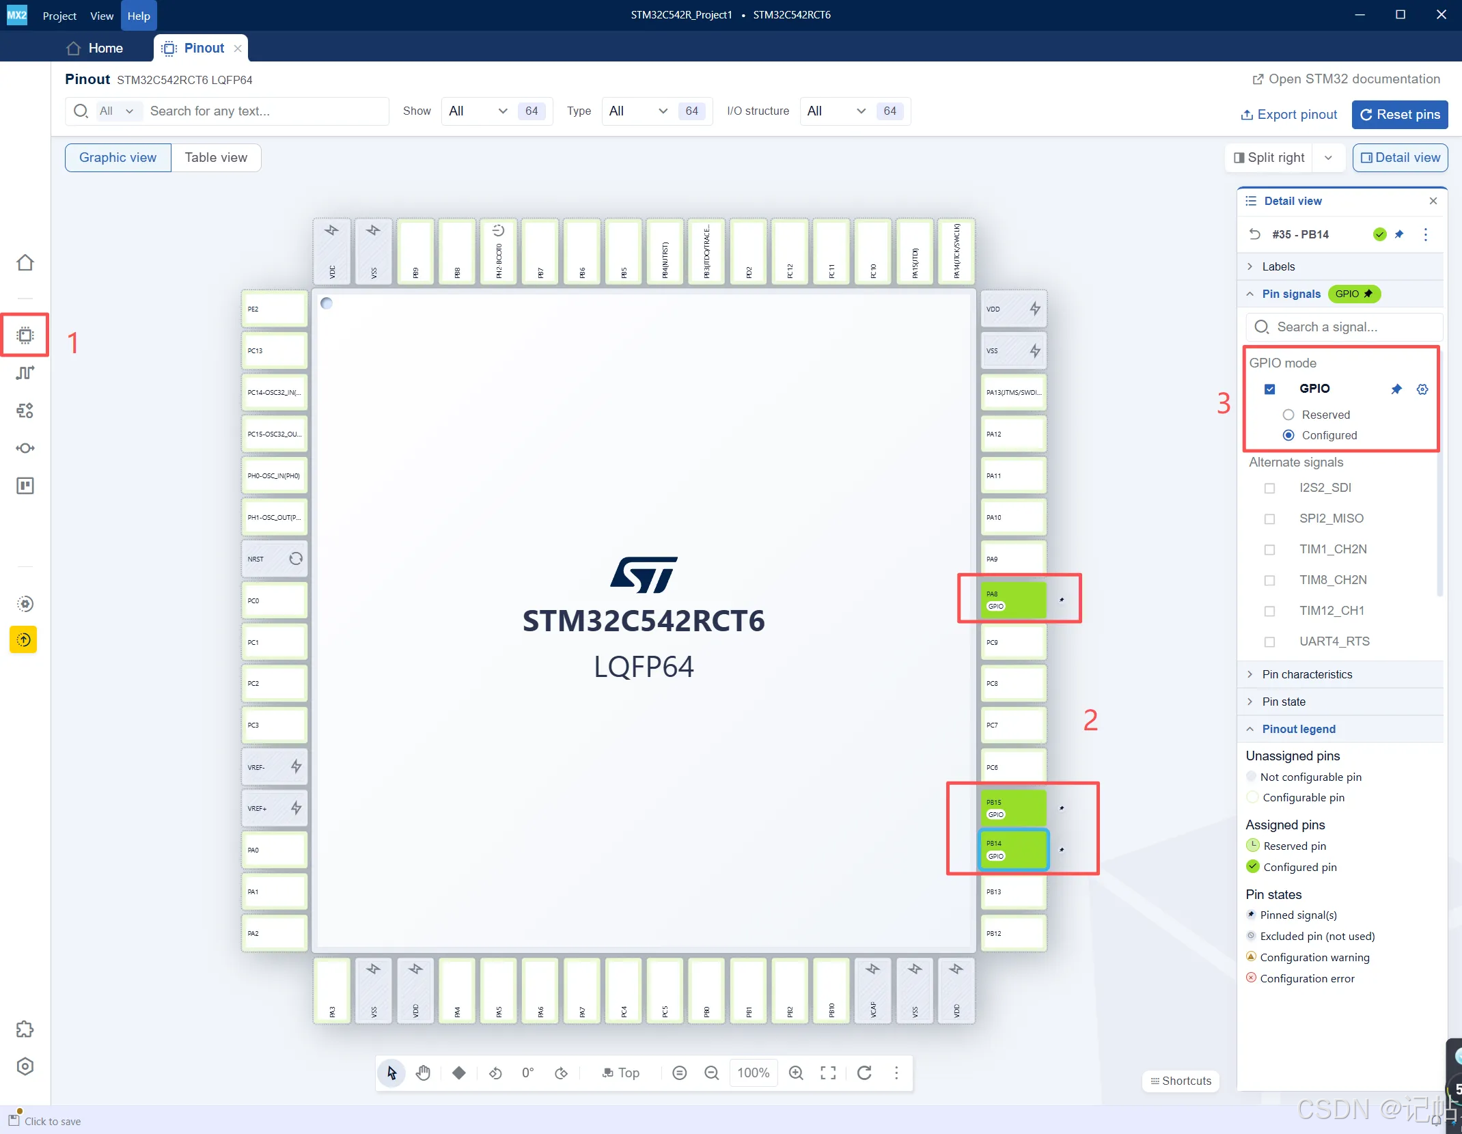This screenshot has height=1134, width=1462.
Task: Click the equals-circle icon in bottom toolbar
Action: tap(679, 1073)
